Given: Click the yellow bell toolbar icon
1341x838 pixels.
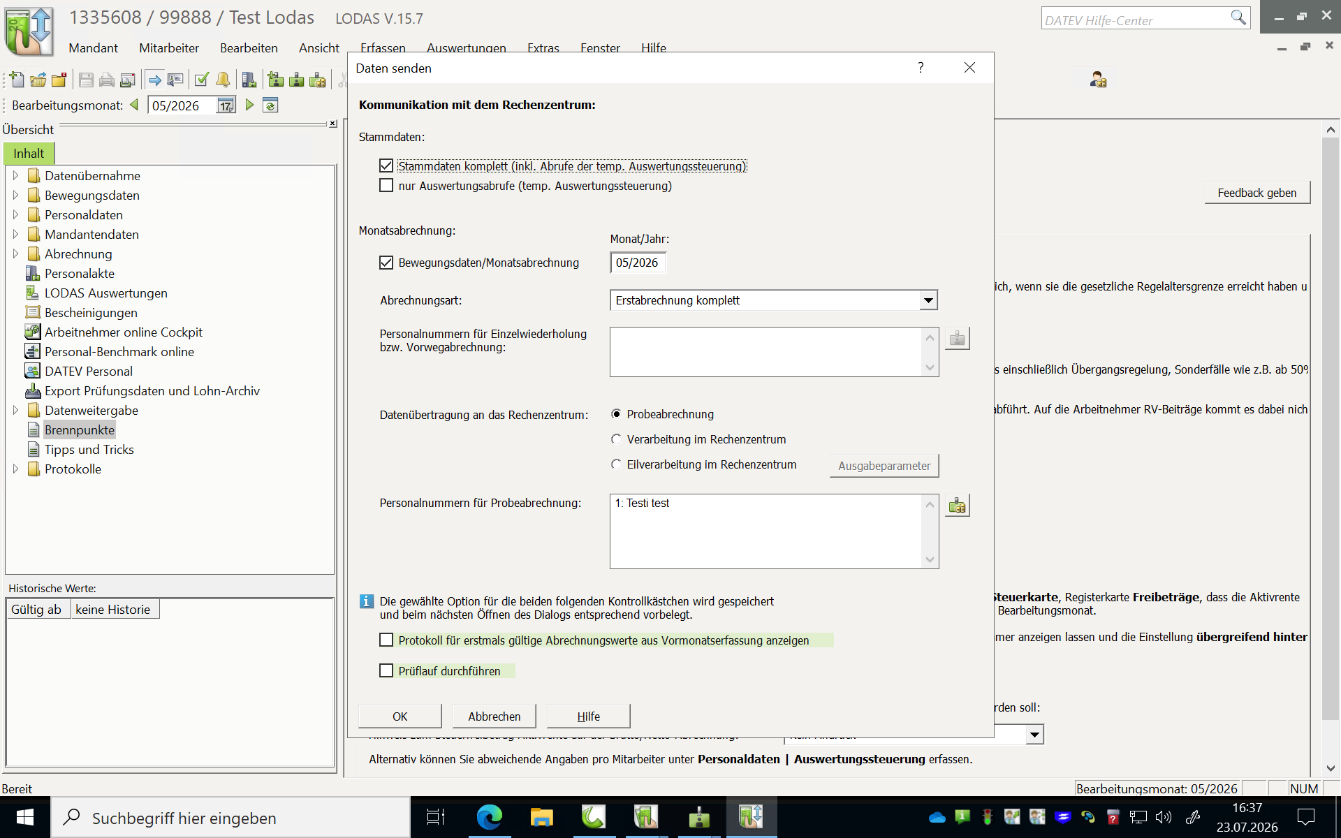Looking at the screenshot, I should pos(223,80).
